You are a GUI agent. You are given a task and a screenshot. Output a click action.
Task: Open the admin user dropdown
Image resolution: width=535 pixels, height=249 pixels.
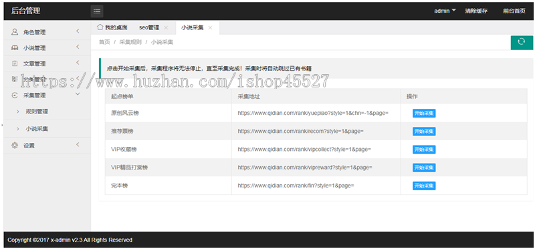[445, 11]
